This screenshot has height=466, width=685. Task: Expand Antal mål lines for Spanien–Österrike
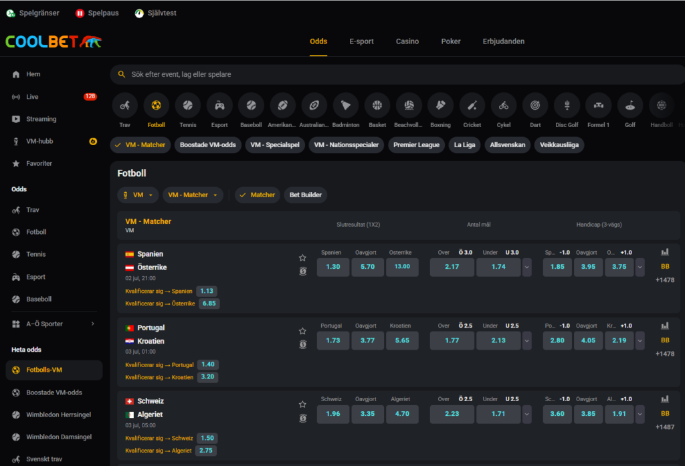pyautogui.click(x=527, y=267)
